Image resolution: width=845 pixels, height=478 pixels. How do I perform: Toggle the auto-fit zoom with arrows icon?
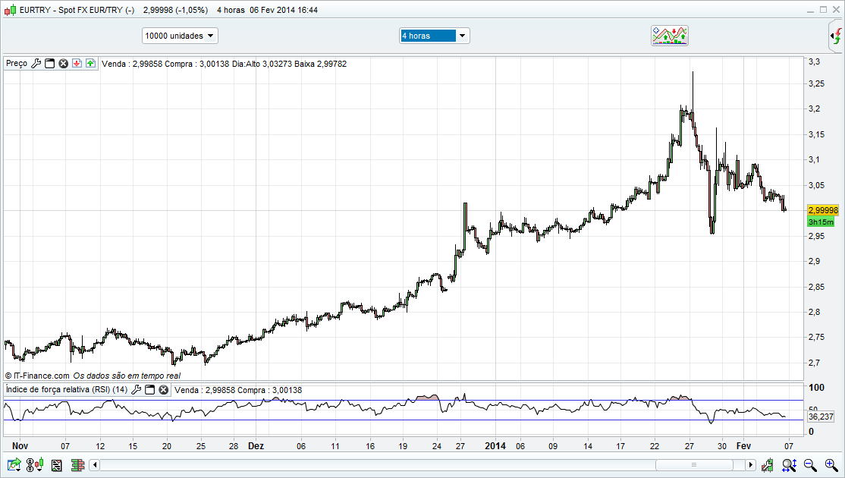[789, 464]
